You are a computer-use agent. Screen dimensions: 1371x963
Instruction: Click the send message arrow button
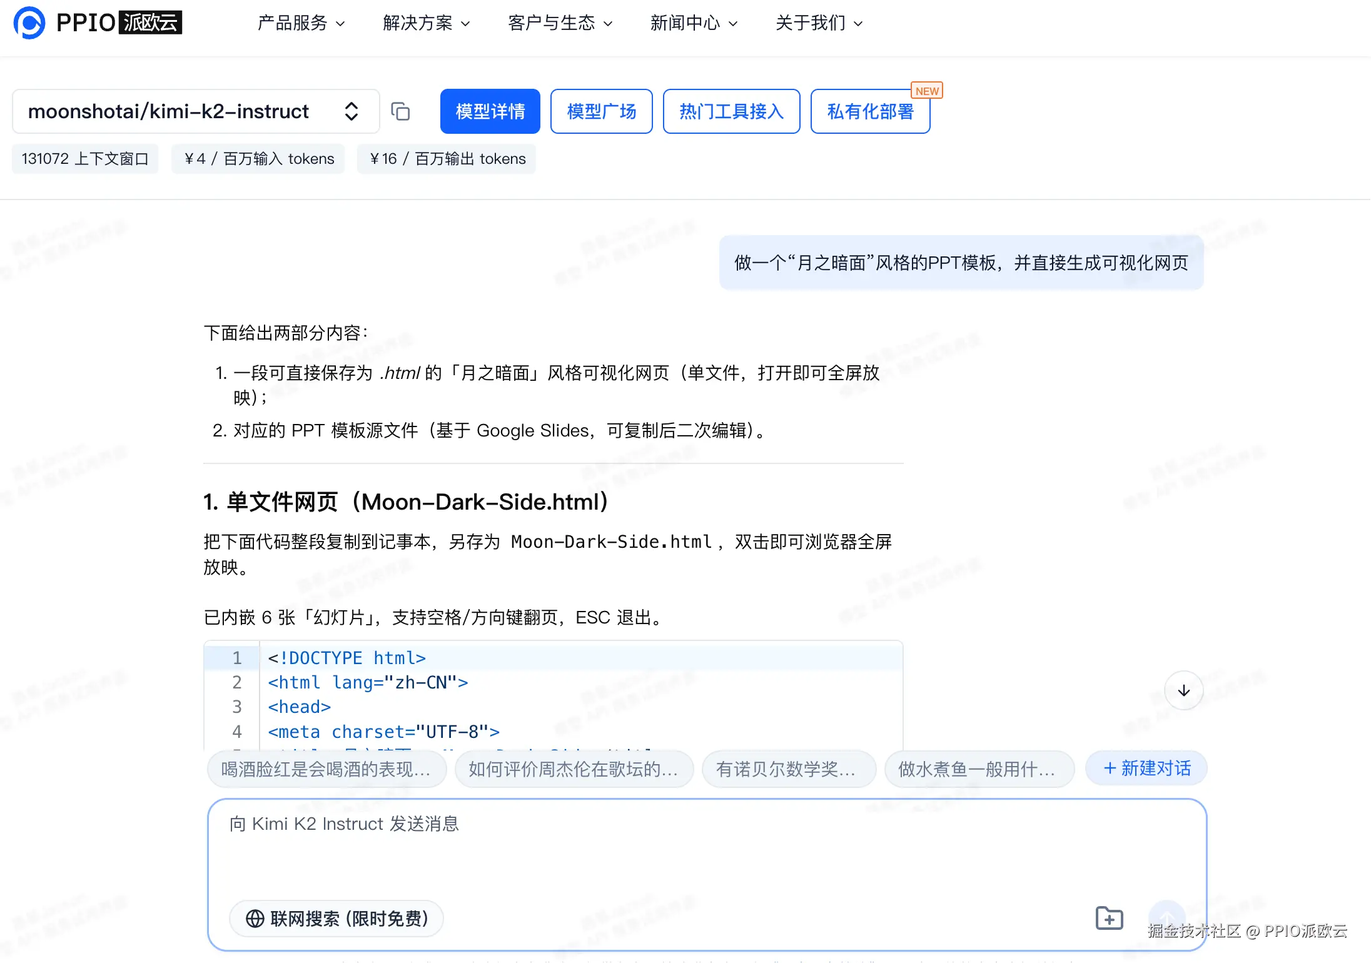[1167, 918]
